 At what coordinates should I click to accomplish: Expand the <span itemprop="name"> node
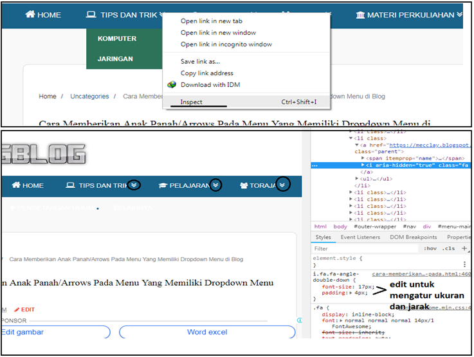click(363, 158)
